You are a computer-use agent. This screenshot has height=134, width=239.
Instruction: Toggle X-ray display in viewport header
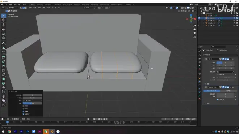click(183, 8)
